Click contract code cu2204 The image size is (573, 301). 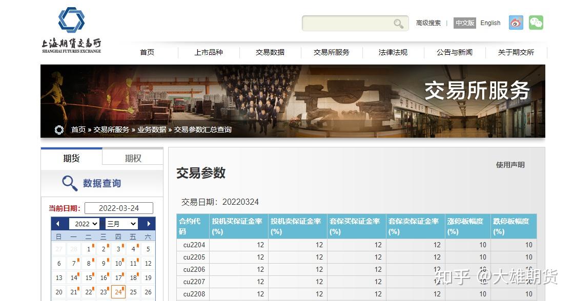pyautogui.click(x=194, y=245)
